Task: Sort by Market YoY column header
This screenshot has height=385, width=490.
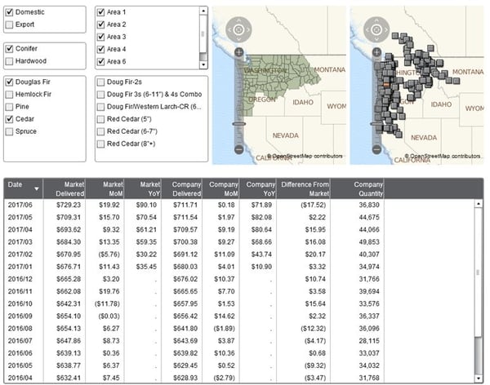Action: (x=143, y=188)
